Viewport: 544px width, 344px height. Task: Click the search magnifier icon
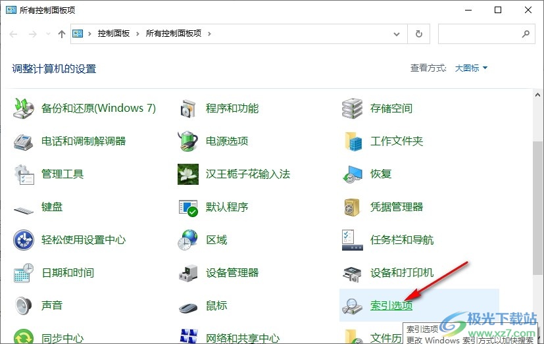(526, 34)
